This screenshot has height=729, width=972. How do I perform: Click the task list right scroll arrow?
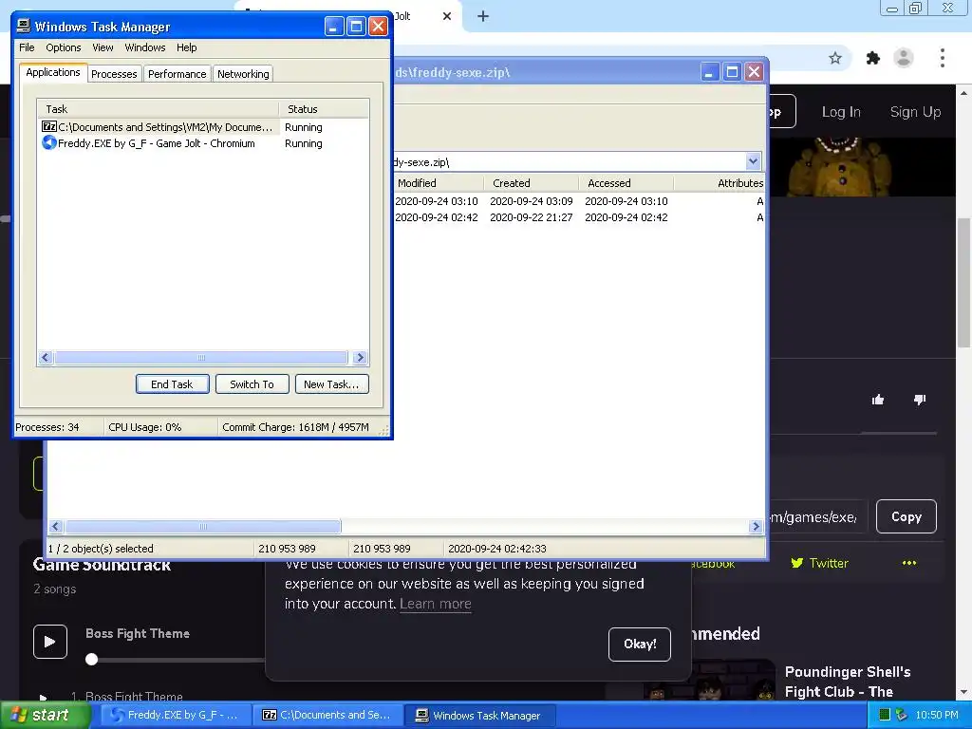click(x=360, y=358)
